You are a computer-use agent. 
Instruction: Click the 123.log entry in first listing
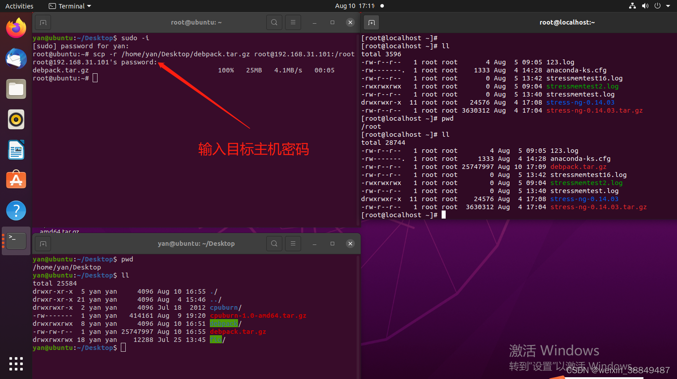560,62
